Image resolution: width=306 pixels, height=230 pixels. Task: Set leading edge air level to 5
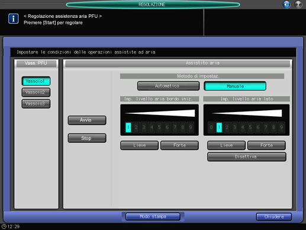pyautogui.click(x=159, y=127)
